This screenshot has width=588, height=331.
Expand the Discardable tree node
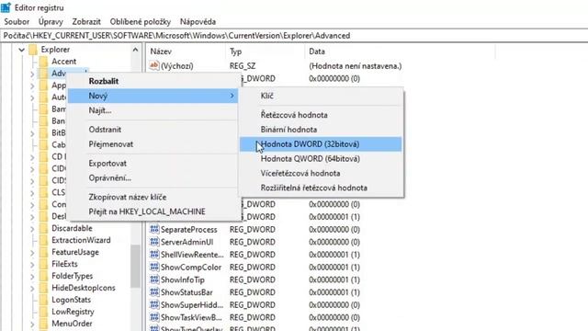(32, 229)
